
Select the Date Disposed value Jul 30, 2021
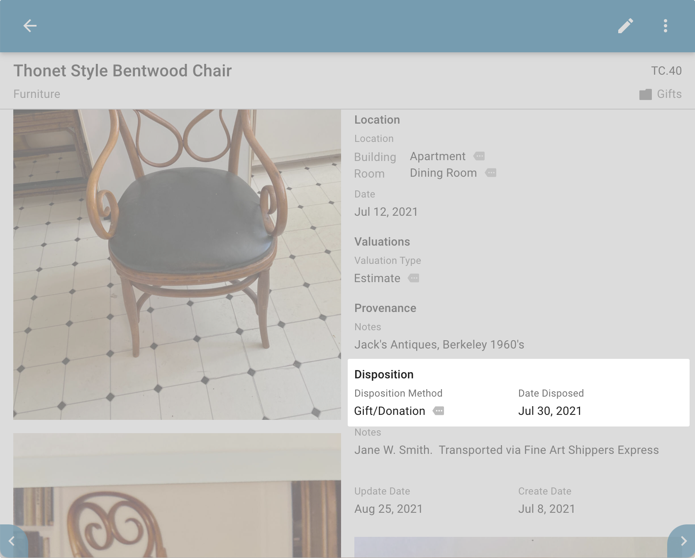pos(550,411)
